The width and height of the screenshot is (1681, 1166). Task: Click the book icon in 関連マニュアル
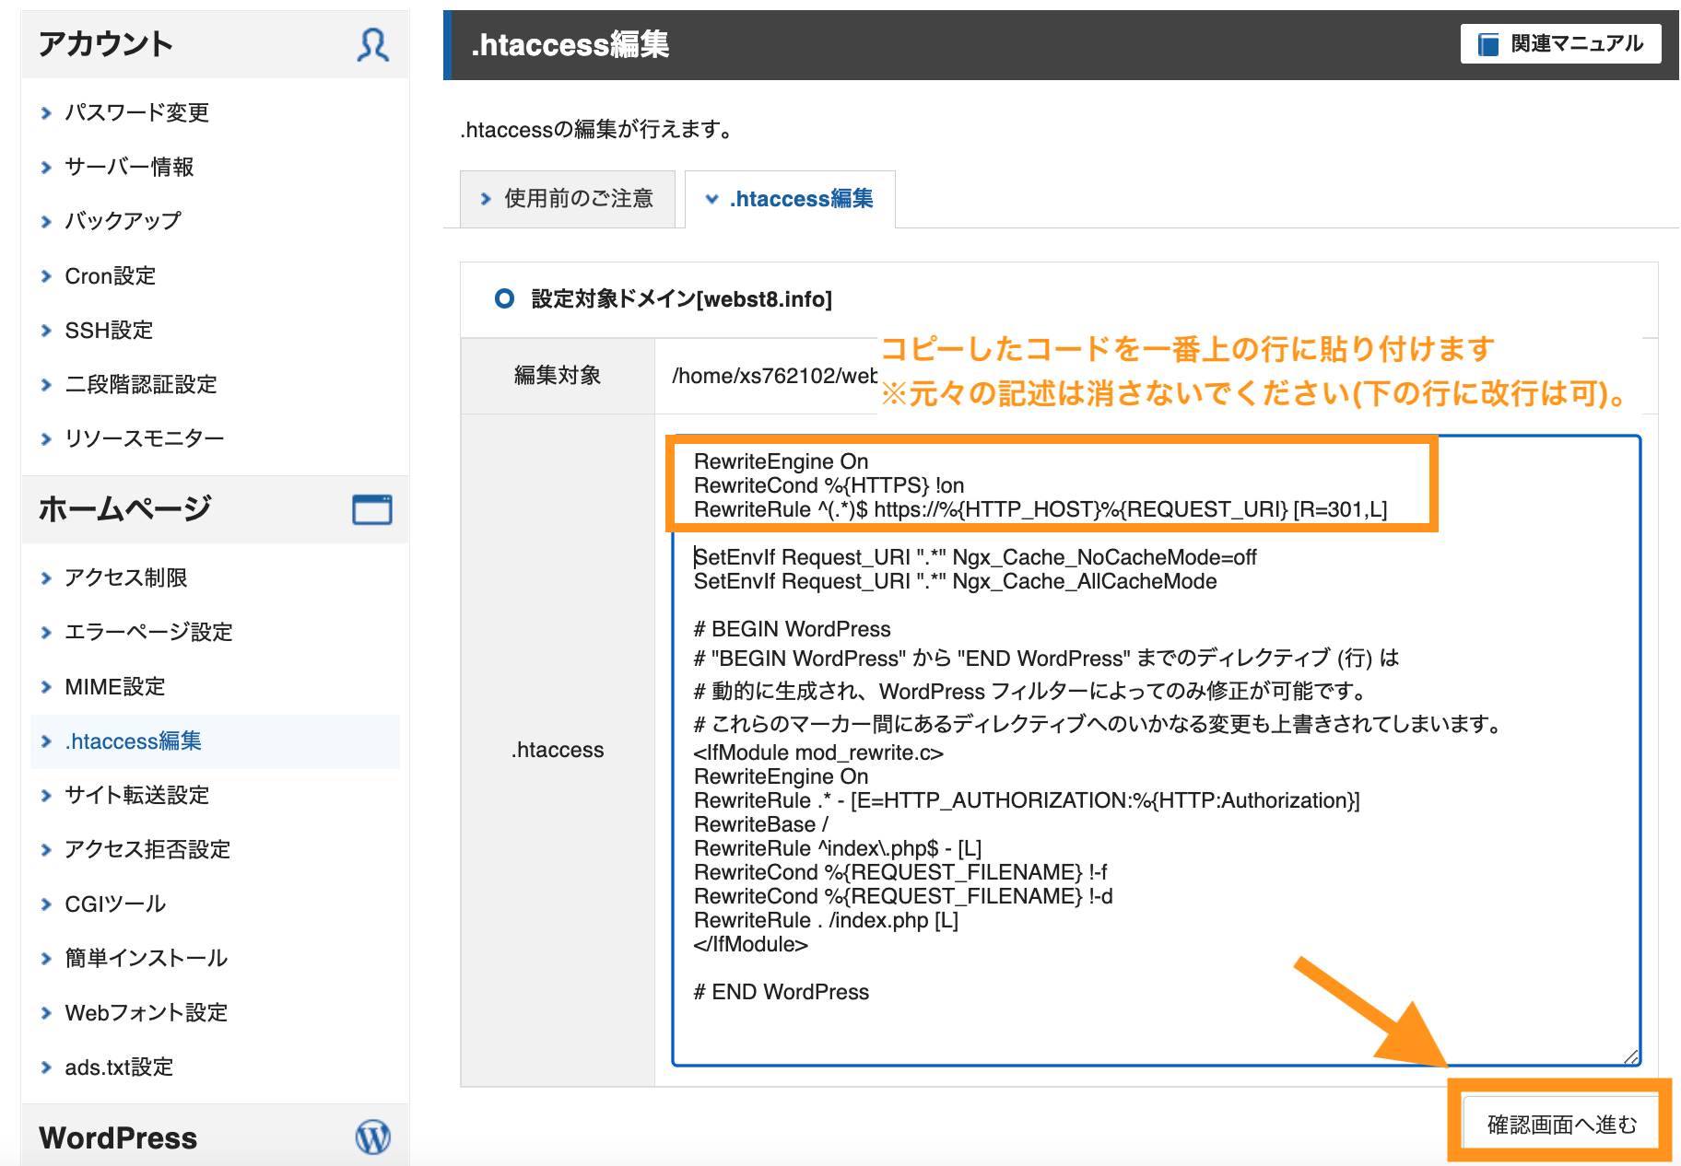(x=1487, y=42)
